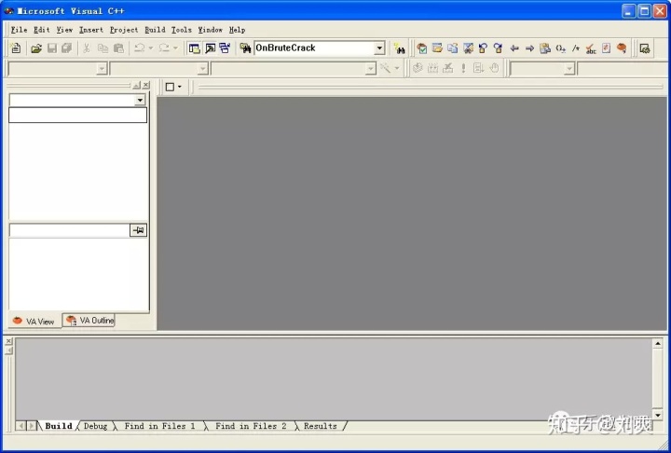Click the grayed Execute exclamation icon

[463, 68]
